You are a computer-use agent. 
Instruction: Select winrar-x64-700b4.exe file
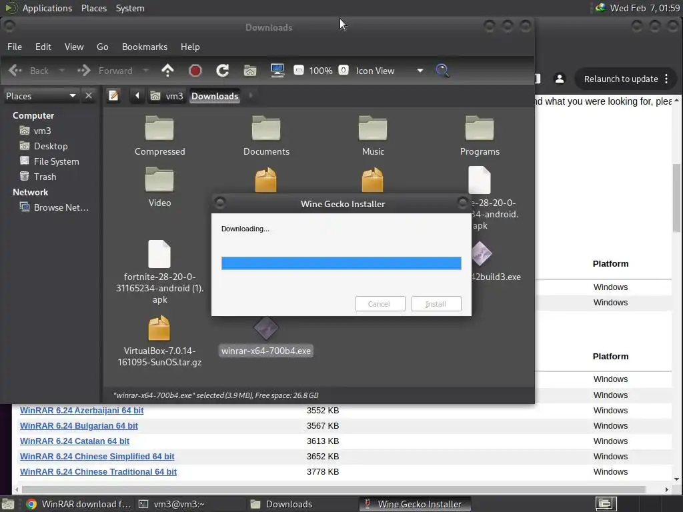pyautogui.click(x=266, y=337)
